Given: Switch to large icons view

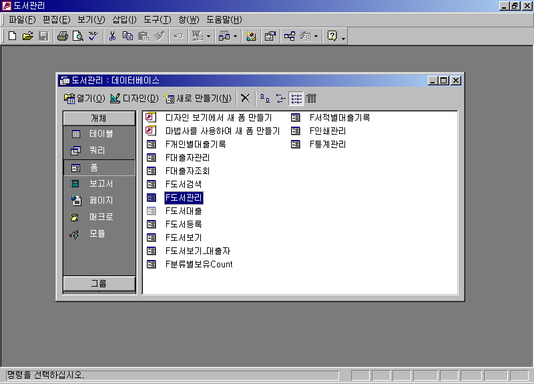Looking at the screenshot, I should pyautogui.click(x=265, y=99).
